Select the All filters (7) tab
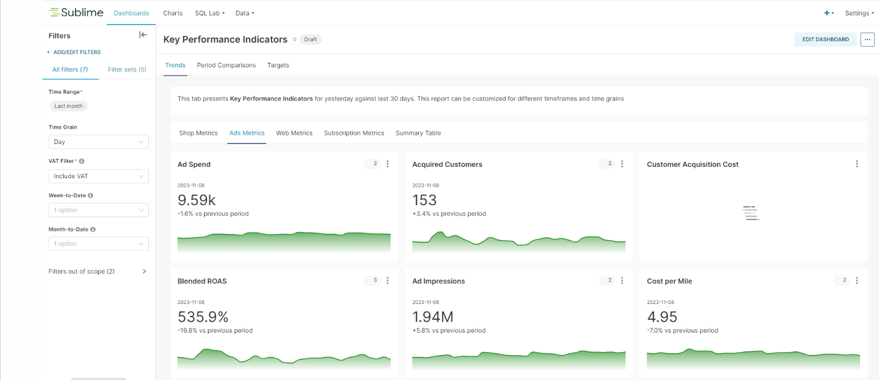Image resolution: width=879 pixels, height=380 pixels. [x=70, y=70]
